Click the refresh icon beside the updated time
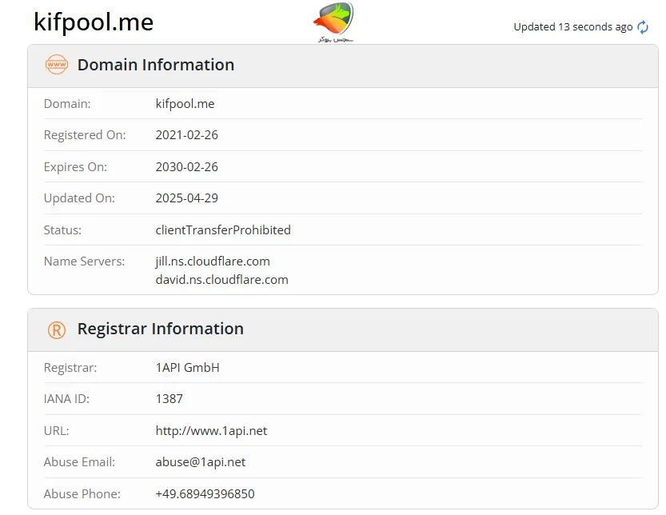This screenshot has height=515, width=666. [x=643, y=27]
